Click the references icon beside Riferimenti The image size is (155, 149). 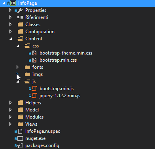20,17
